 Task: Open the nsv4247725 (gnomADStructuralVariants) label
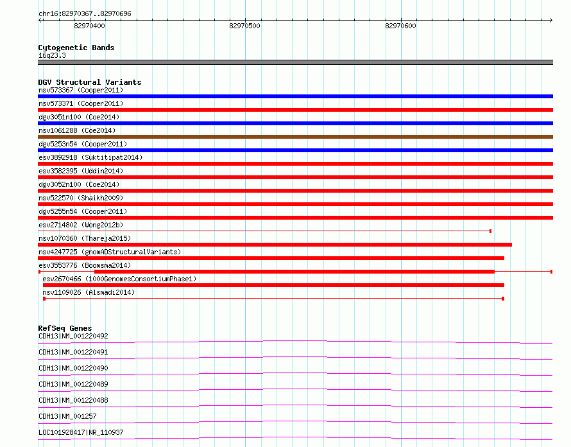(x=110, y=252)
